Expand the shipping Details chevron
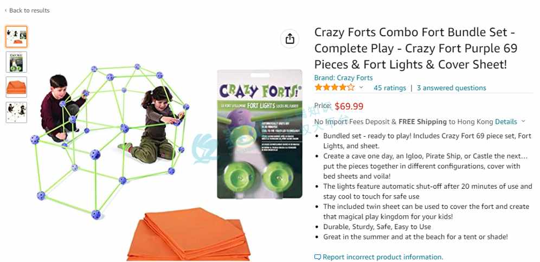 [523, 122]
